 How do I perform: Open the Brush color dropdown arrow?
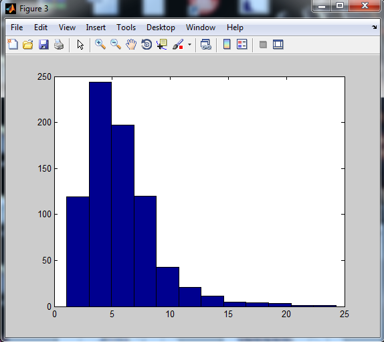(x=189, y=45)
